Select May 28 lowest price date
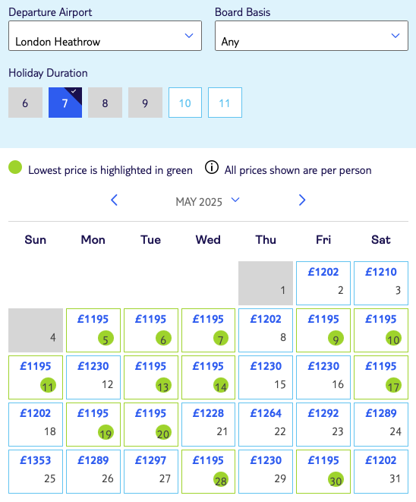The image size is (416, 502). pyautogui.click(x=208, y=472)
